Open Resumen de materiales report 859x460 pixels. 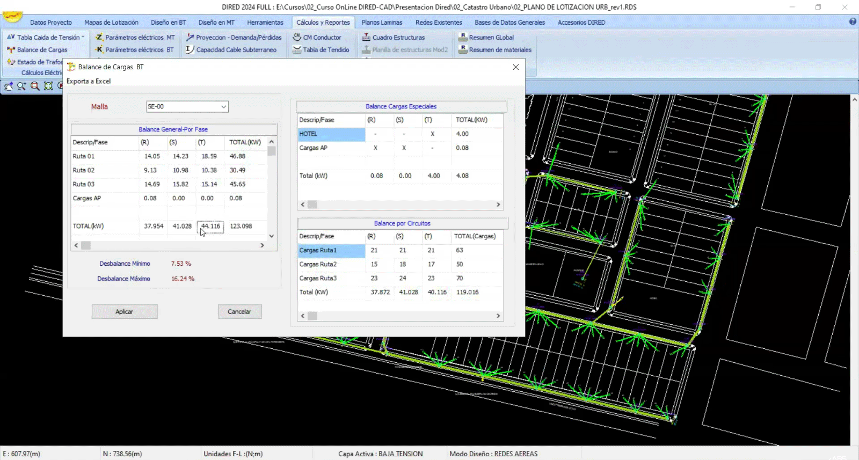tap(500, 50)
